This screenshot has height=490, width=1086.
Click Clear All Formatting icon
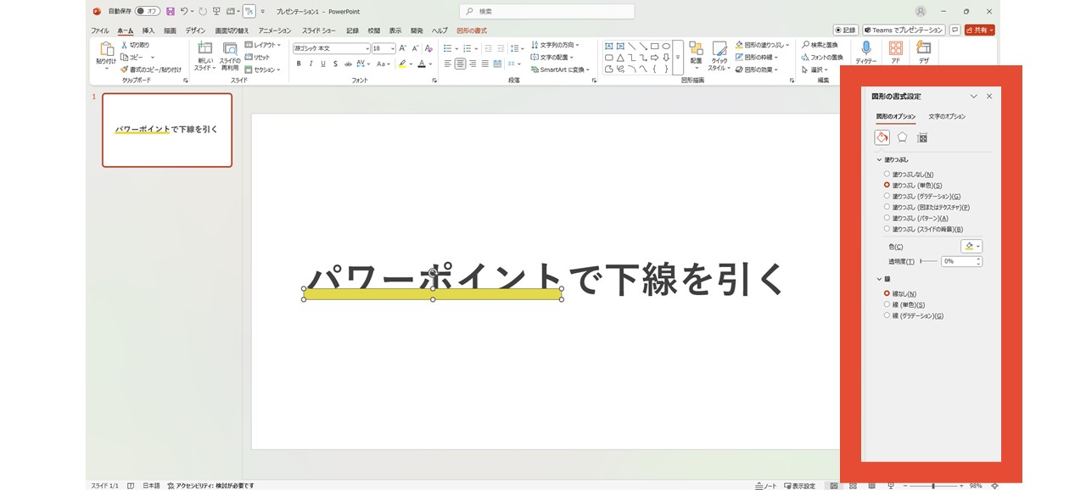(428, 49)
